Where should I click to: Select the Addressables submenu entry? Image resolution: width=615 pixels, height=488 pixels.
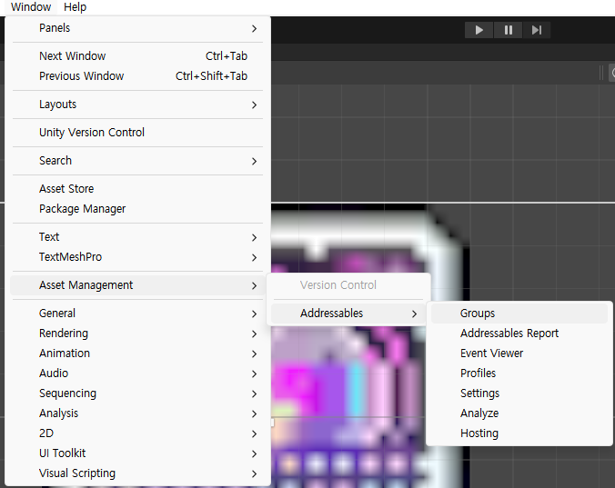pos(348,314)
